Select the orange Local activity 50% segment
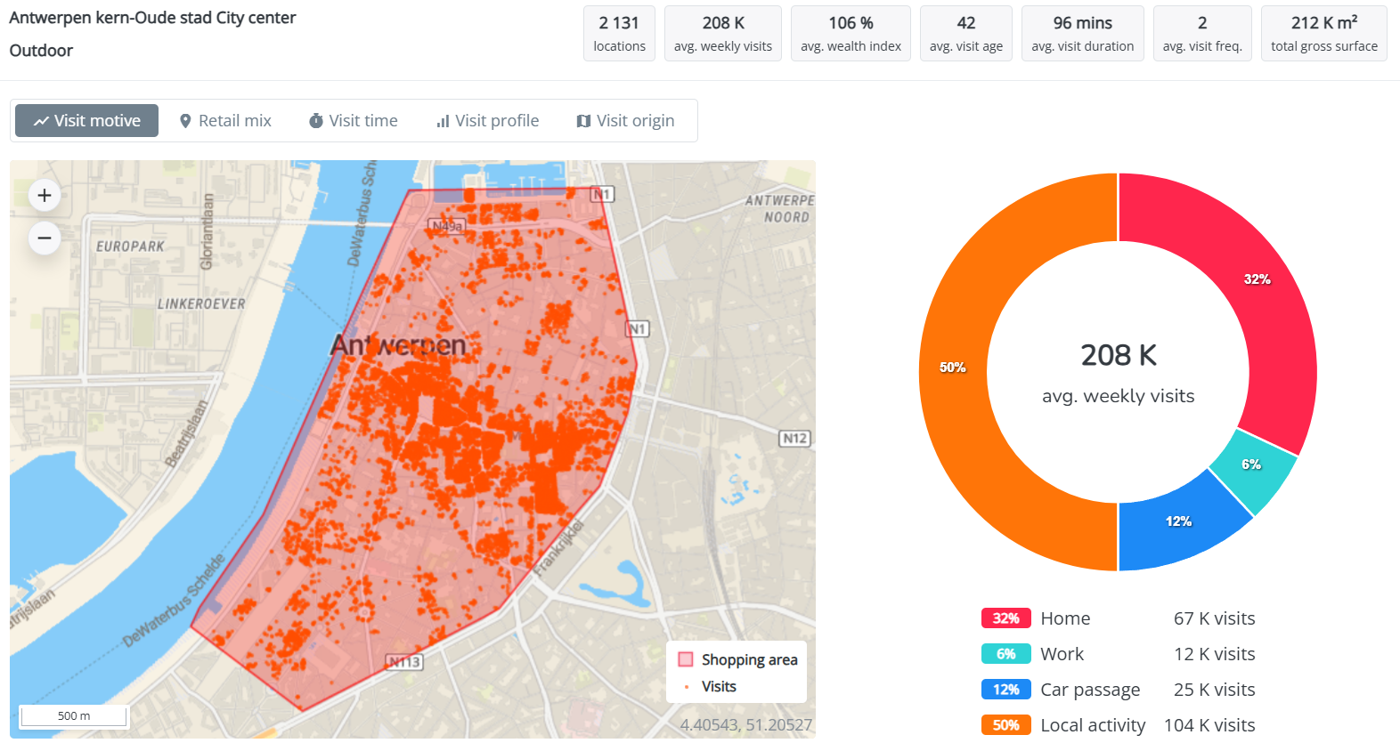1400x743 pixels. (953, 367)
